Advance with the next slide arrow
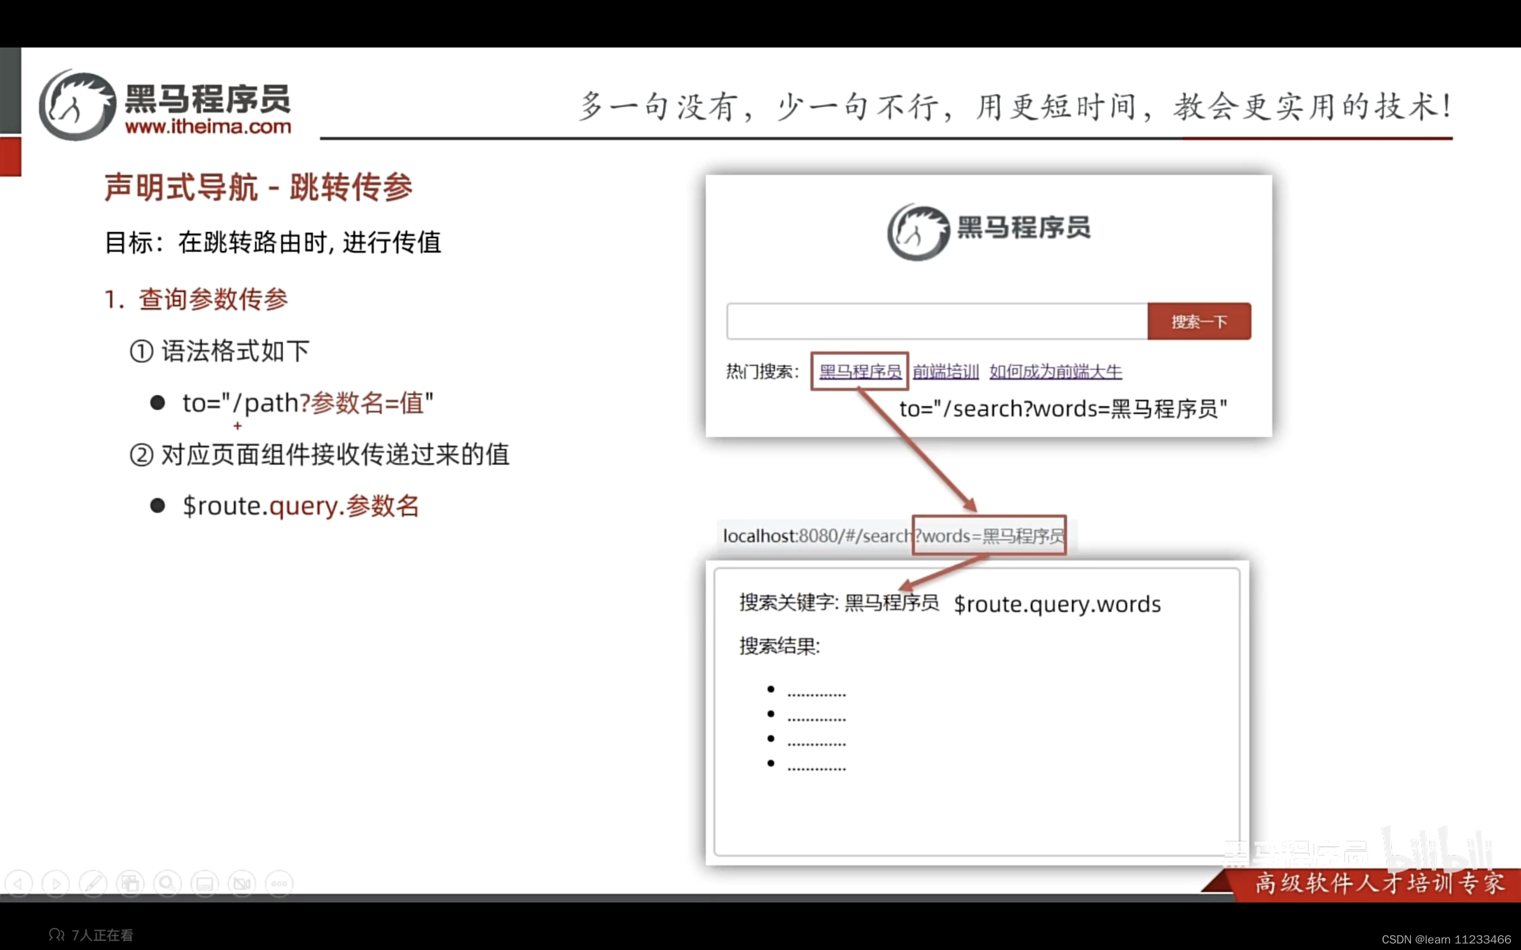 (x=56, y=883)
